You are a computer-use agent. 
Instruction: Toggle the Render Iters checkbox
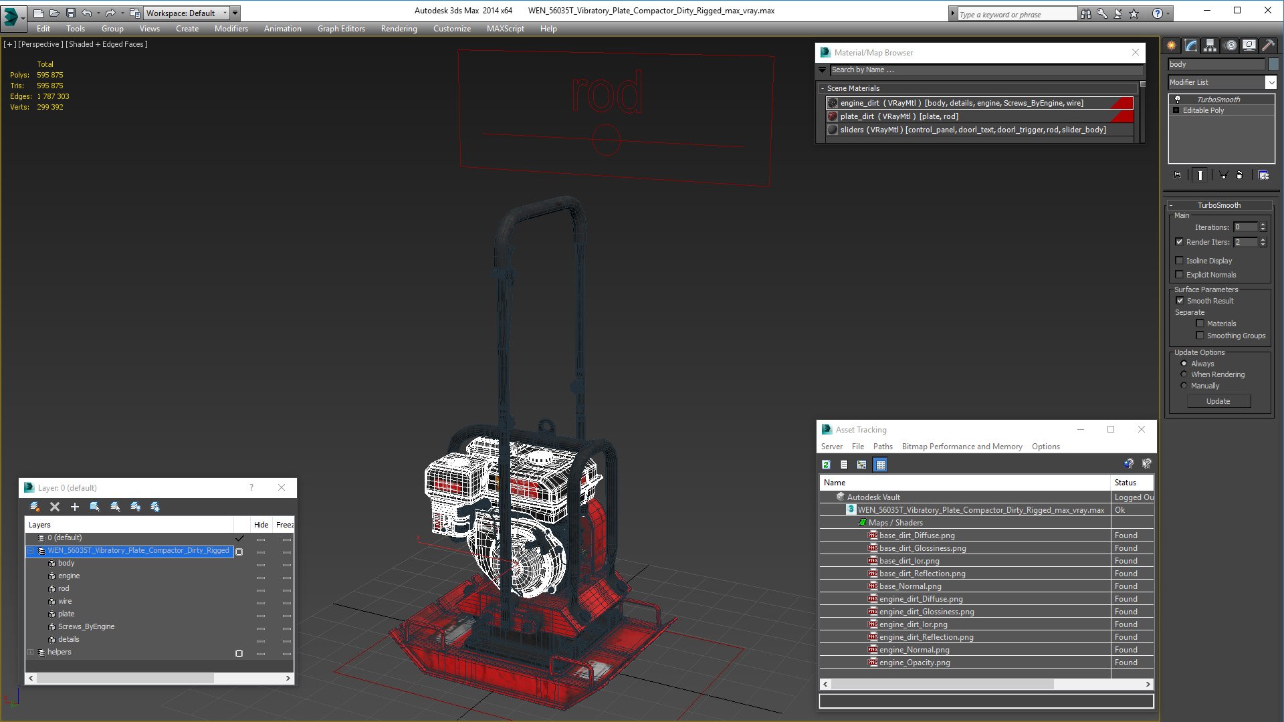pos(1179,242)
